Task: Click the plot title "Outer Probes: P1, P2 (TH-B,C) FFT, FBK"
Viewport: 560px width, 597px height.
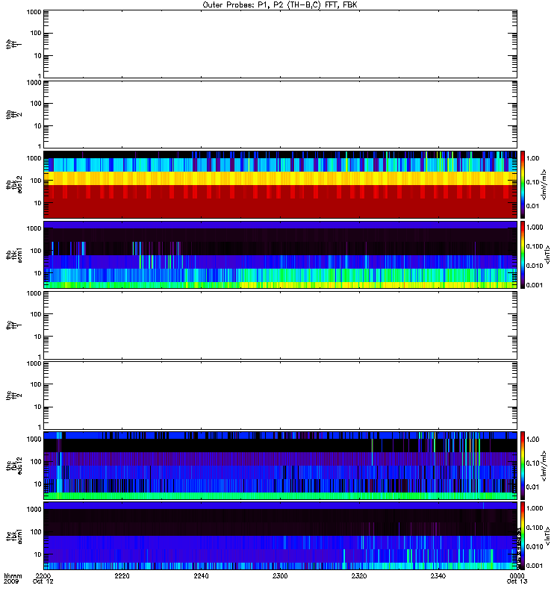Action: tap(279, 5)
